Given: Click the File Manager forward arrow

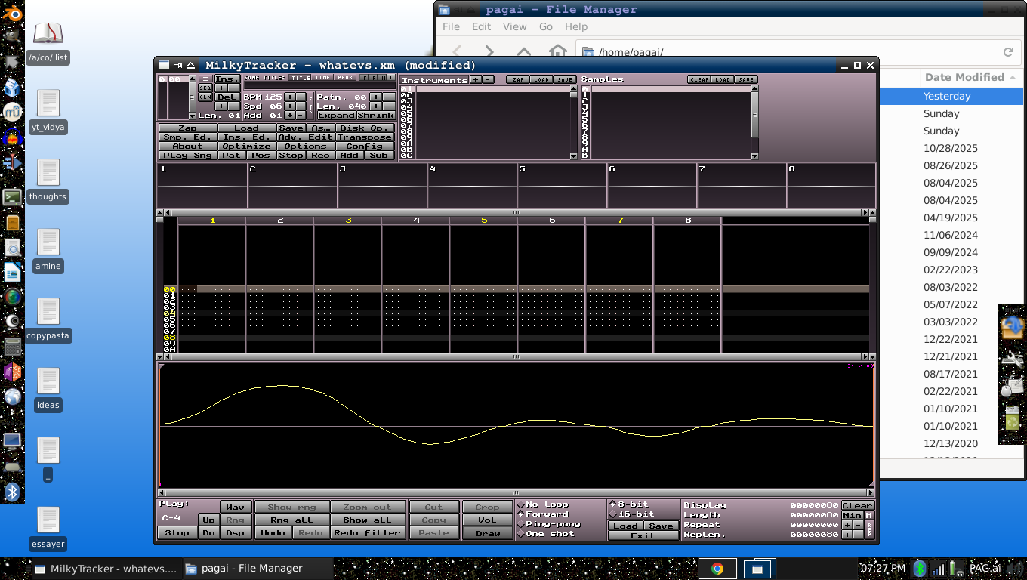Looking at the screenshot, I should tap(489, 52).
